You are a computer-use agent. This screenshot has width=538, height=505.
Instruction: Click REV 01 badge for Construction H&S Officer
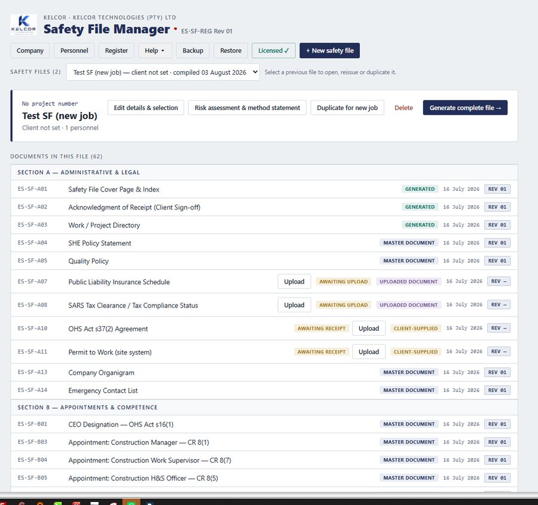[x=497, y=477]
